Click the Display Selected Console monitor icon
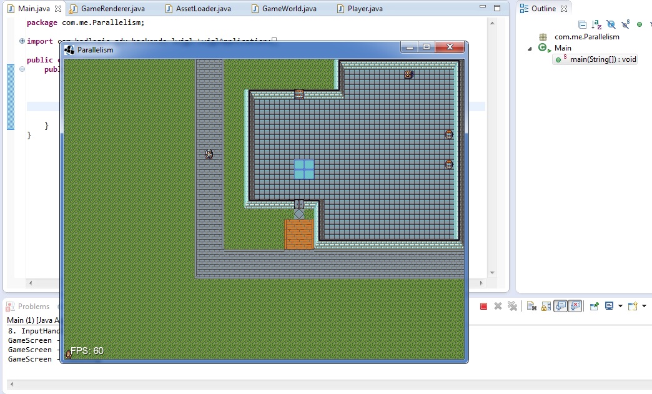Image resolution: width=652 pixels, height=394 pixels. tap(609, 307)
